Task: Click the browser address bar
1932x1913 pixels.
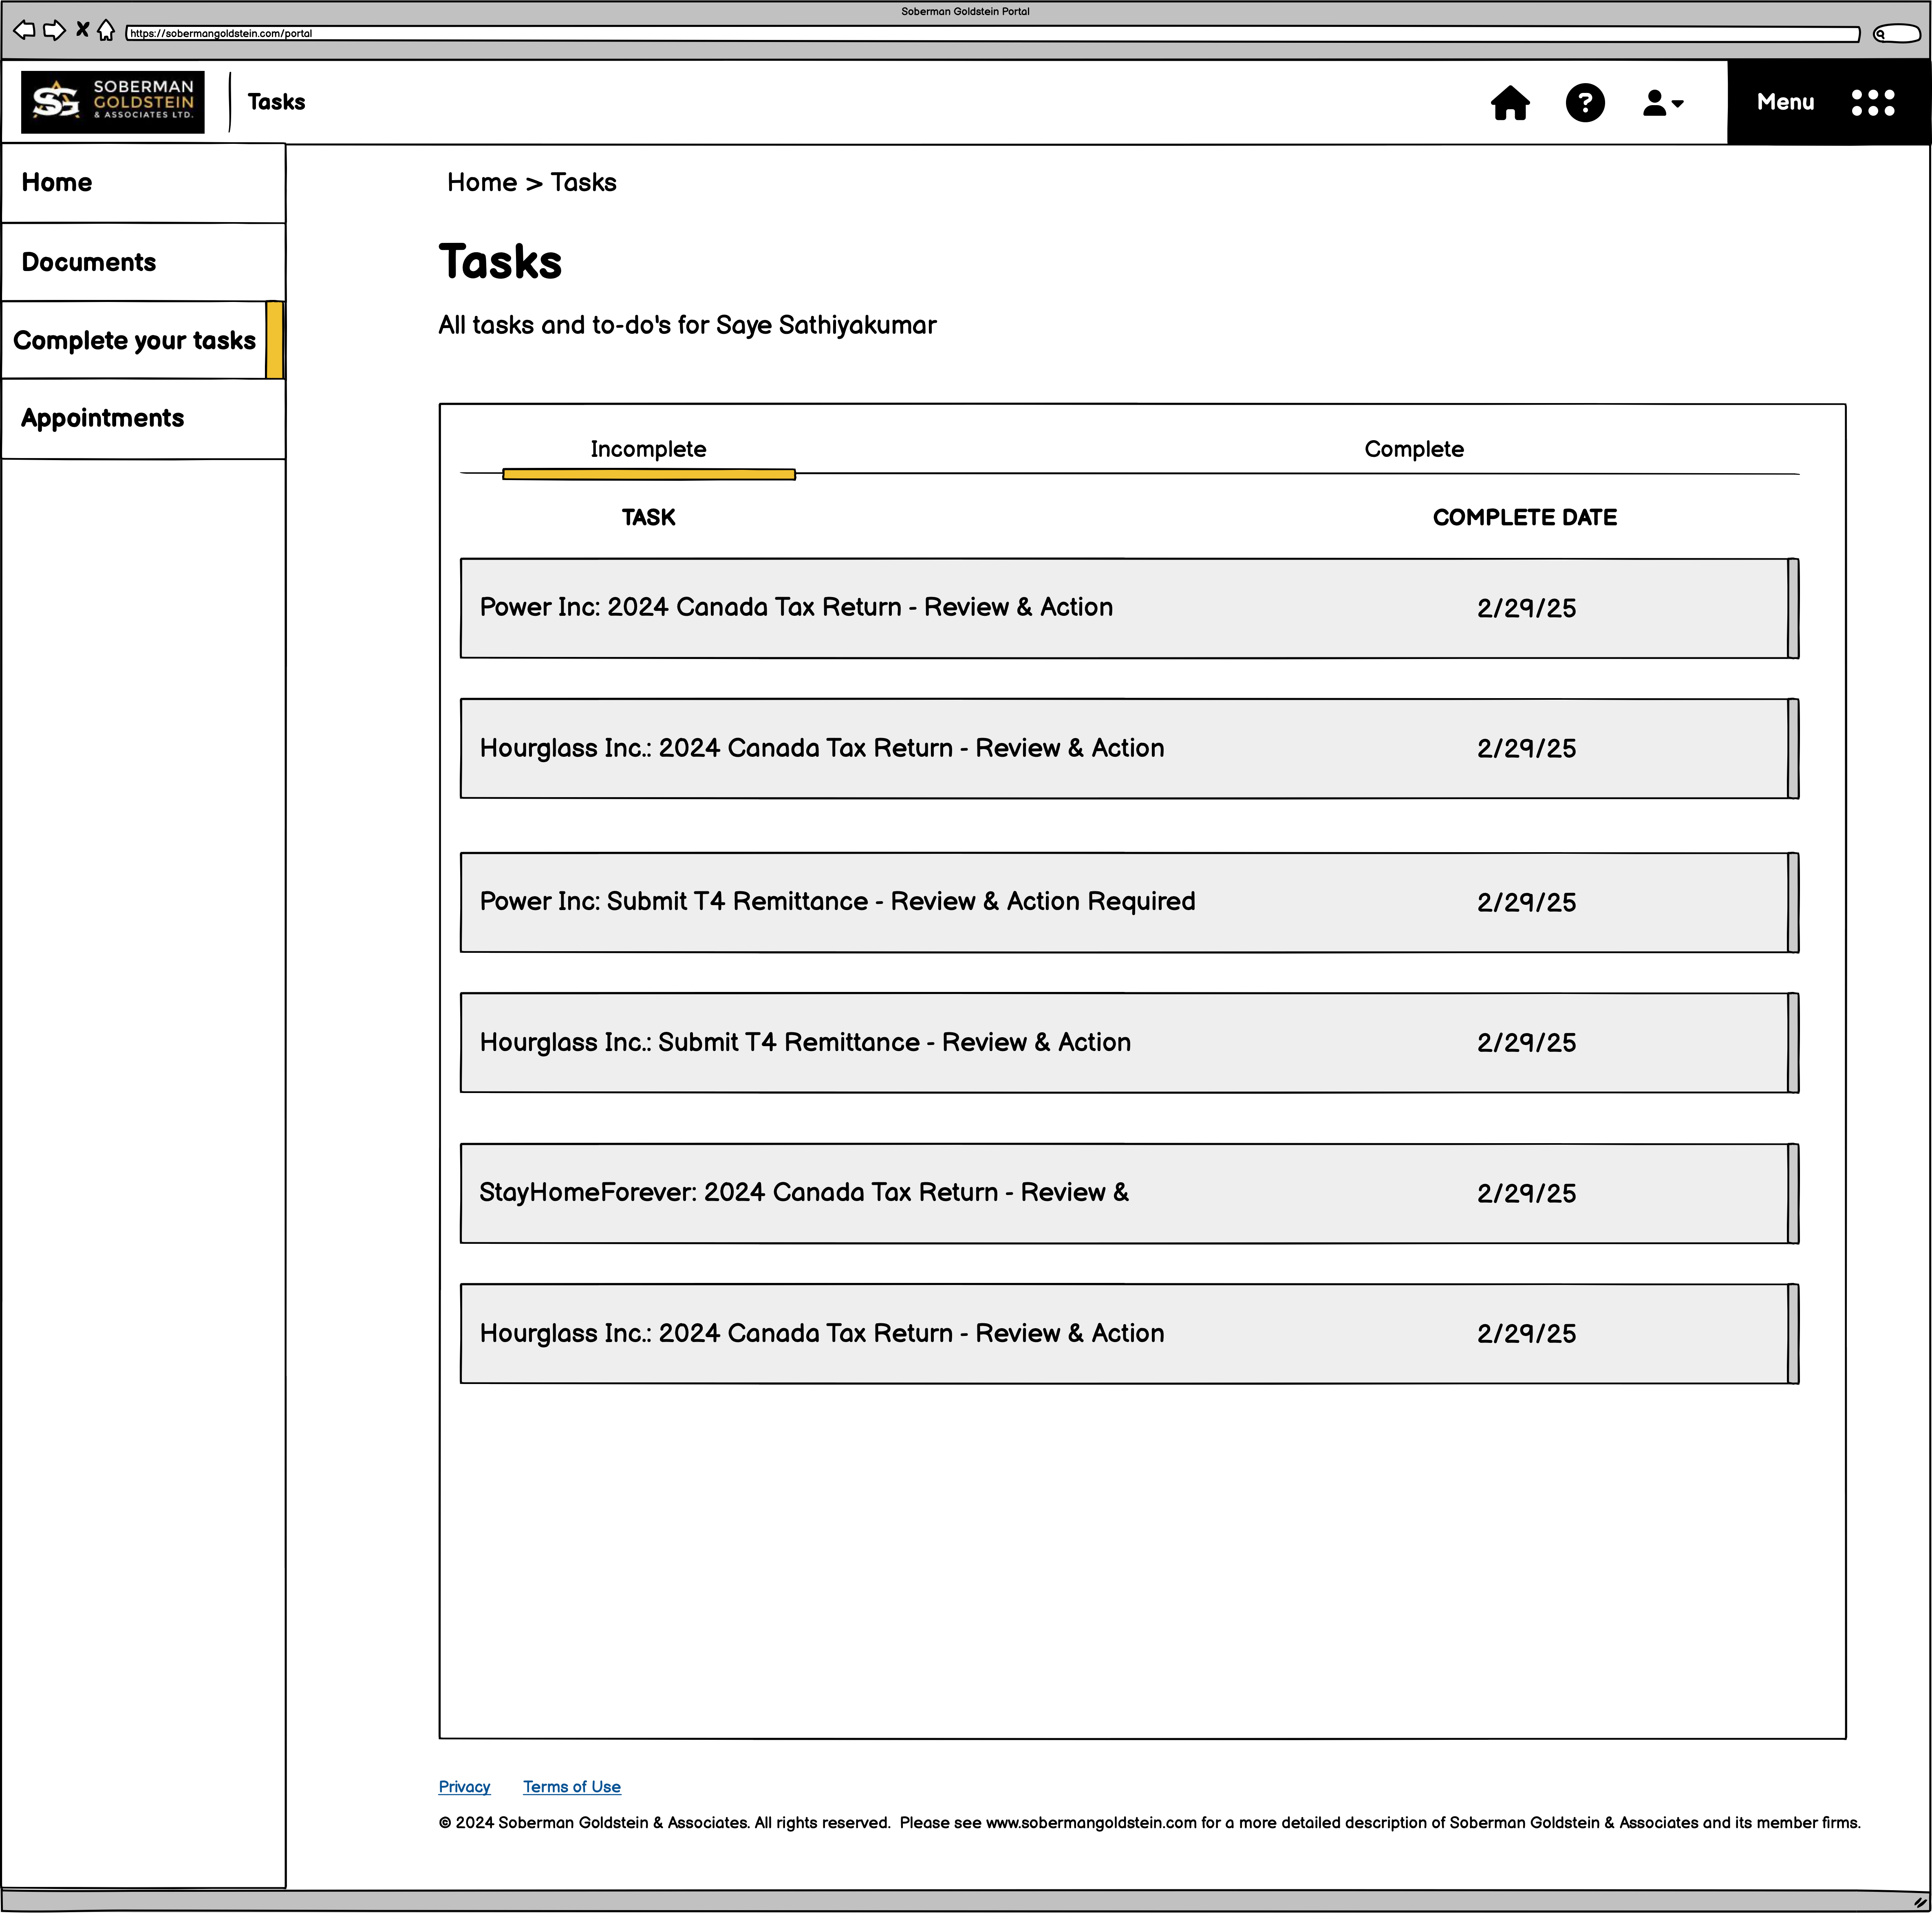Action: pyautogui.click(x=992, y=34)
